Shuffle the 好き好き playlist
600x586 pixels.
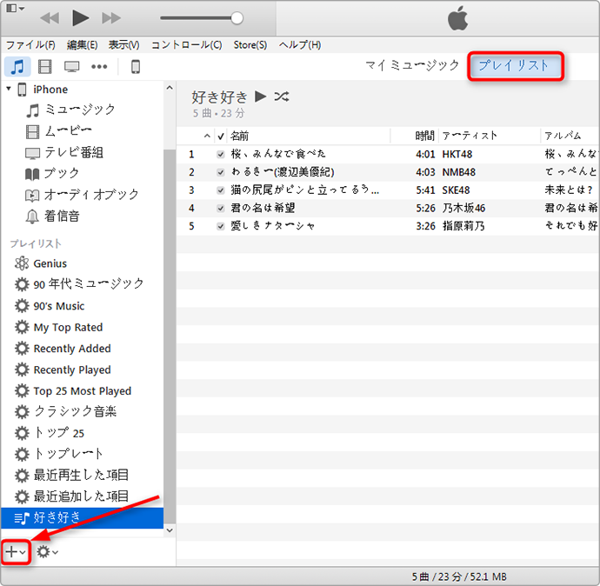pyautogui.click(x=281, y=97)
